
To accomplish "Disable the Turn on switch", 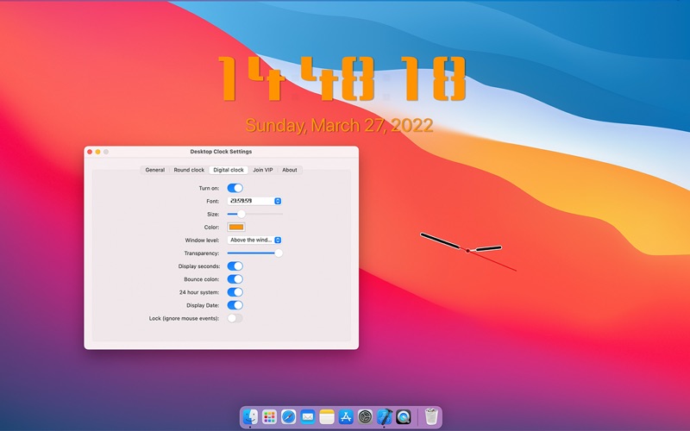I will 235,188.
